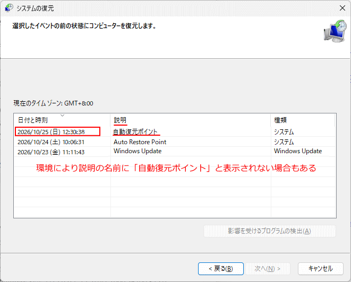Screen dimensions: 351x282
Task: Click the System Restore title bar icon
Action: pos(9,8)
